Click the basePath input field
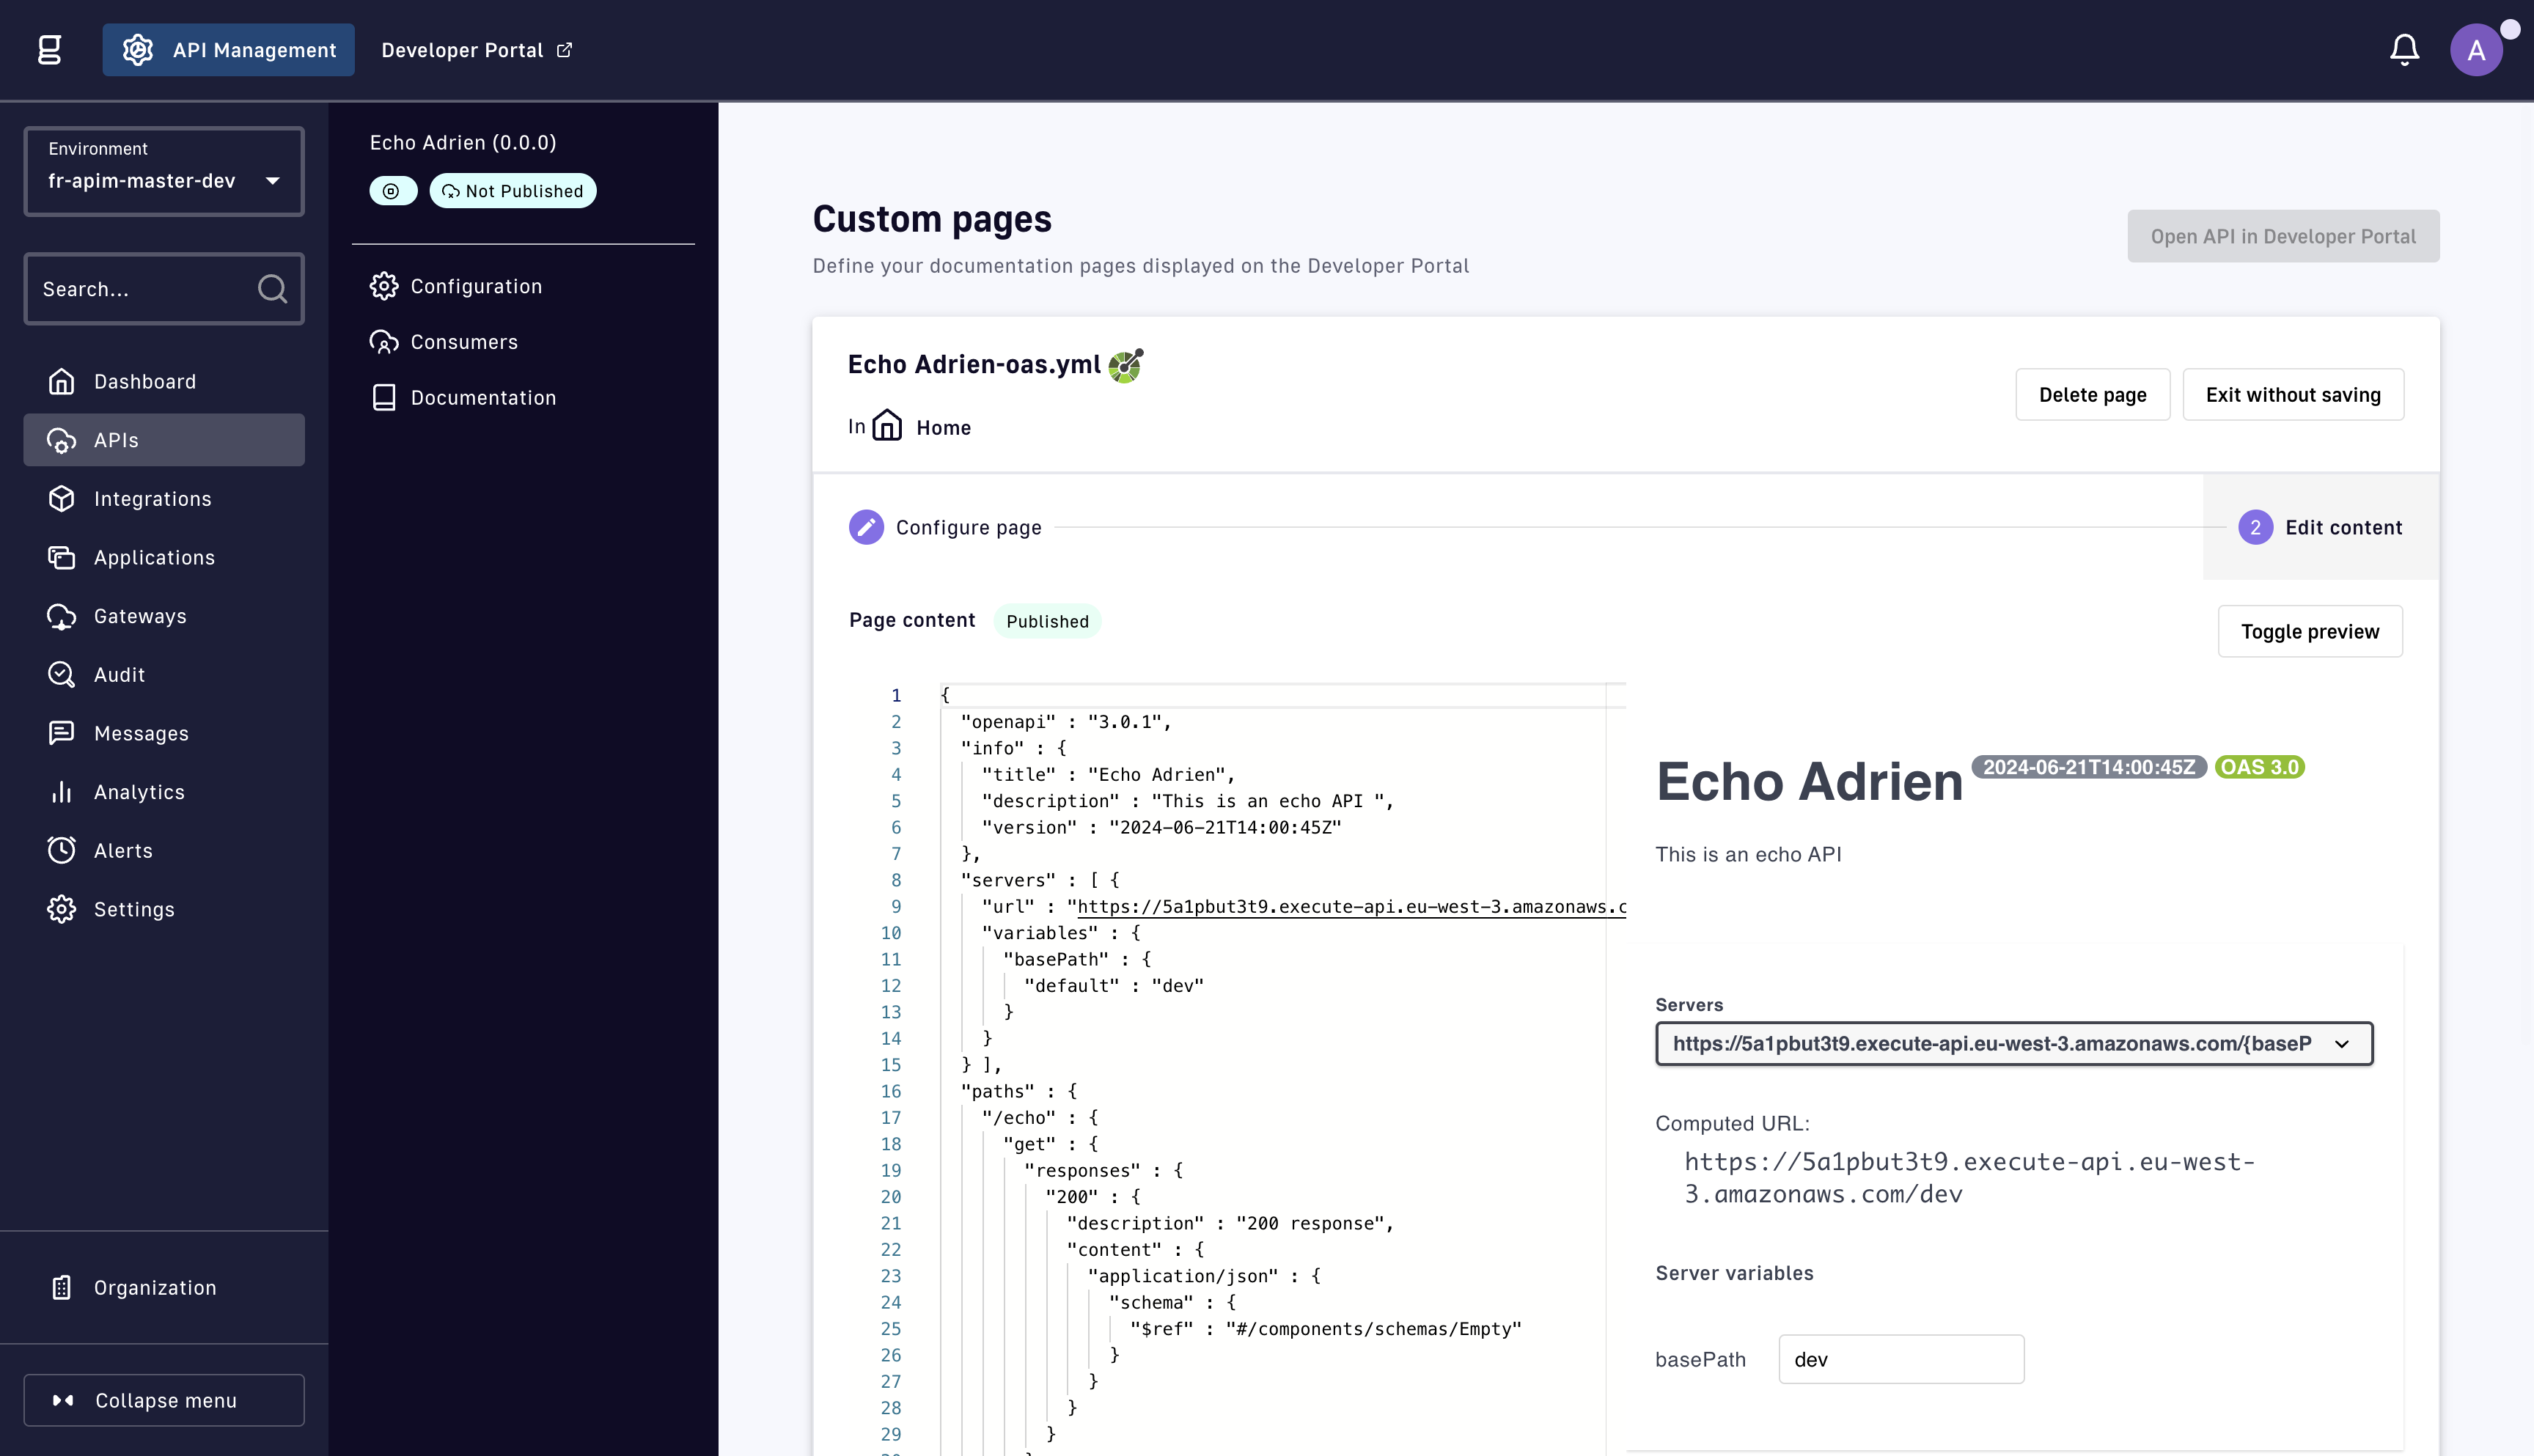2534x1456 pixels. pos(1901,1359)
